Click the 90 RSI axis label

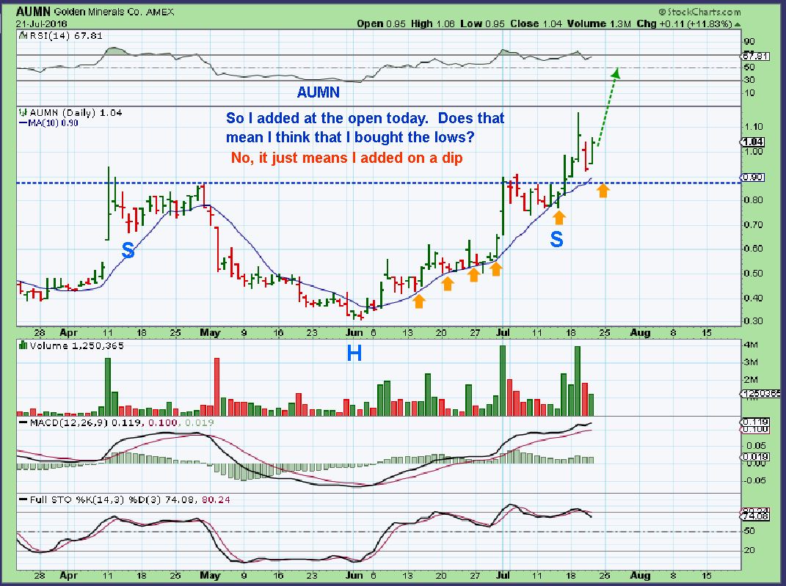click(750, 42)
